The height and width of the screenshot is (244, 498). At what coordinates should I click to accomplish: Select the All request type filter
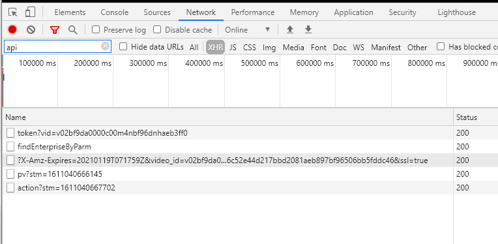click(x=194, y=48)
